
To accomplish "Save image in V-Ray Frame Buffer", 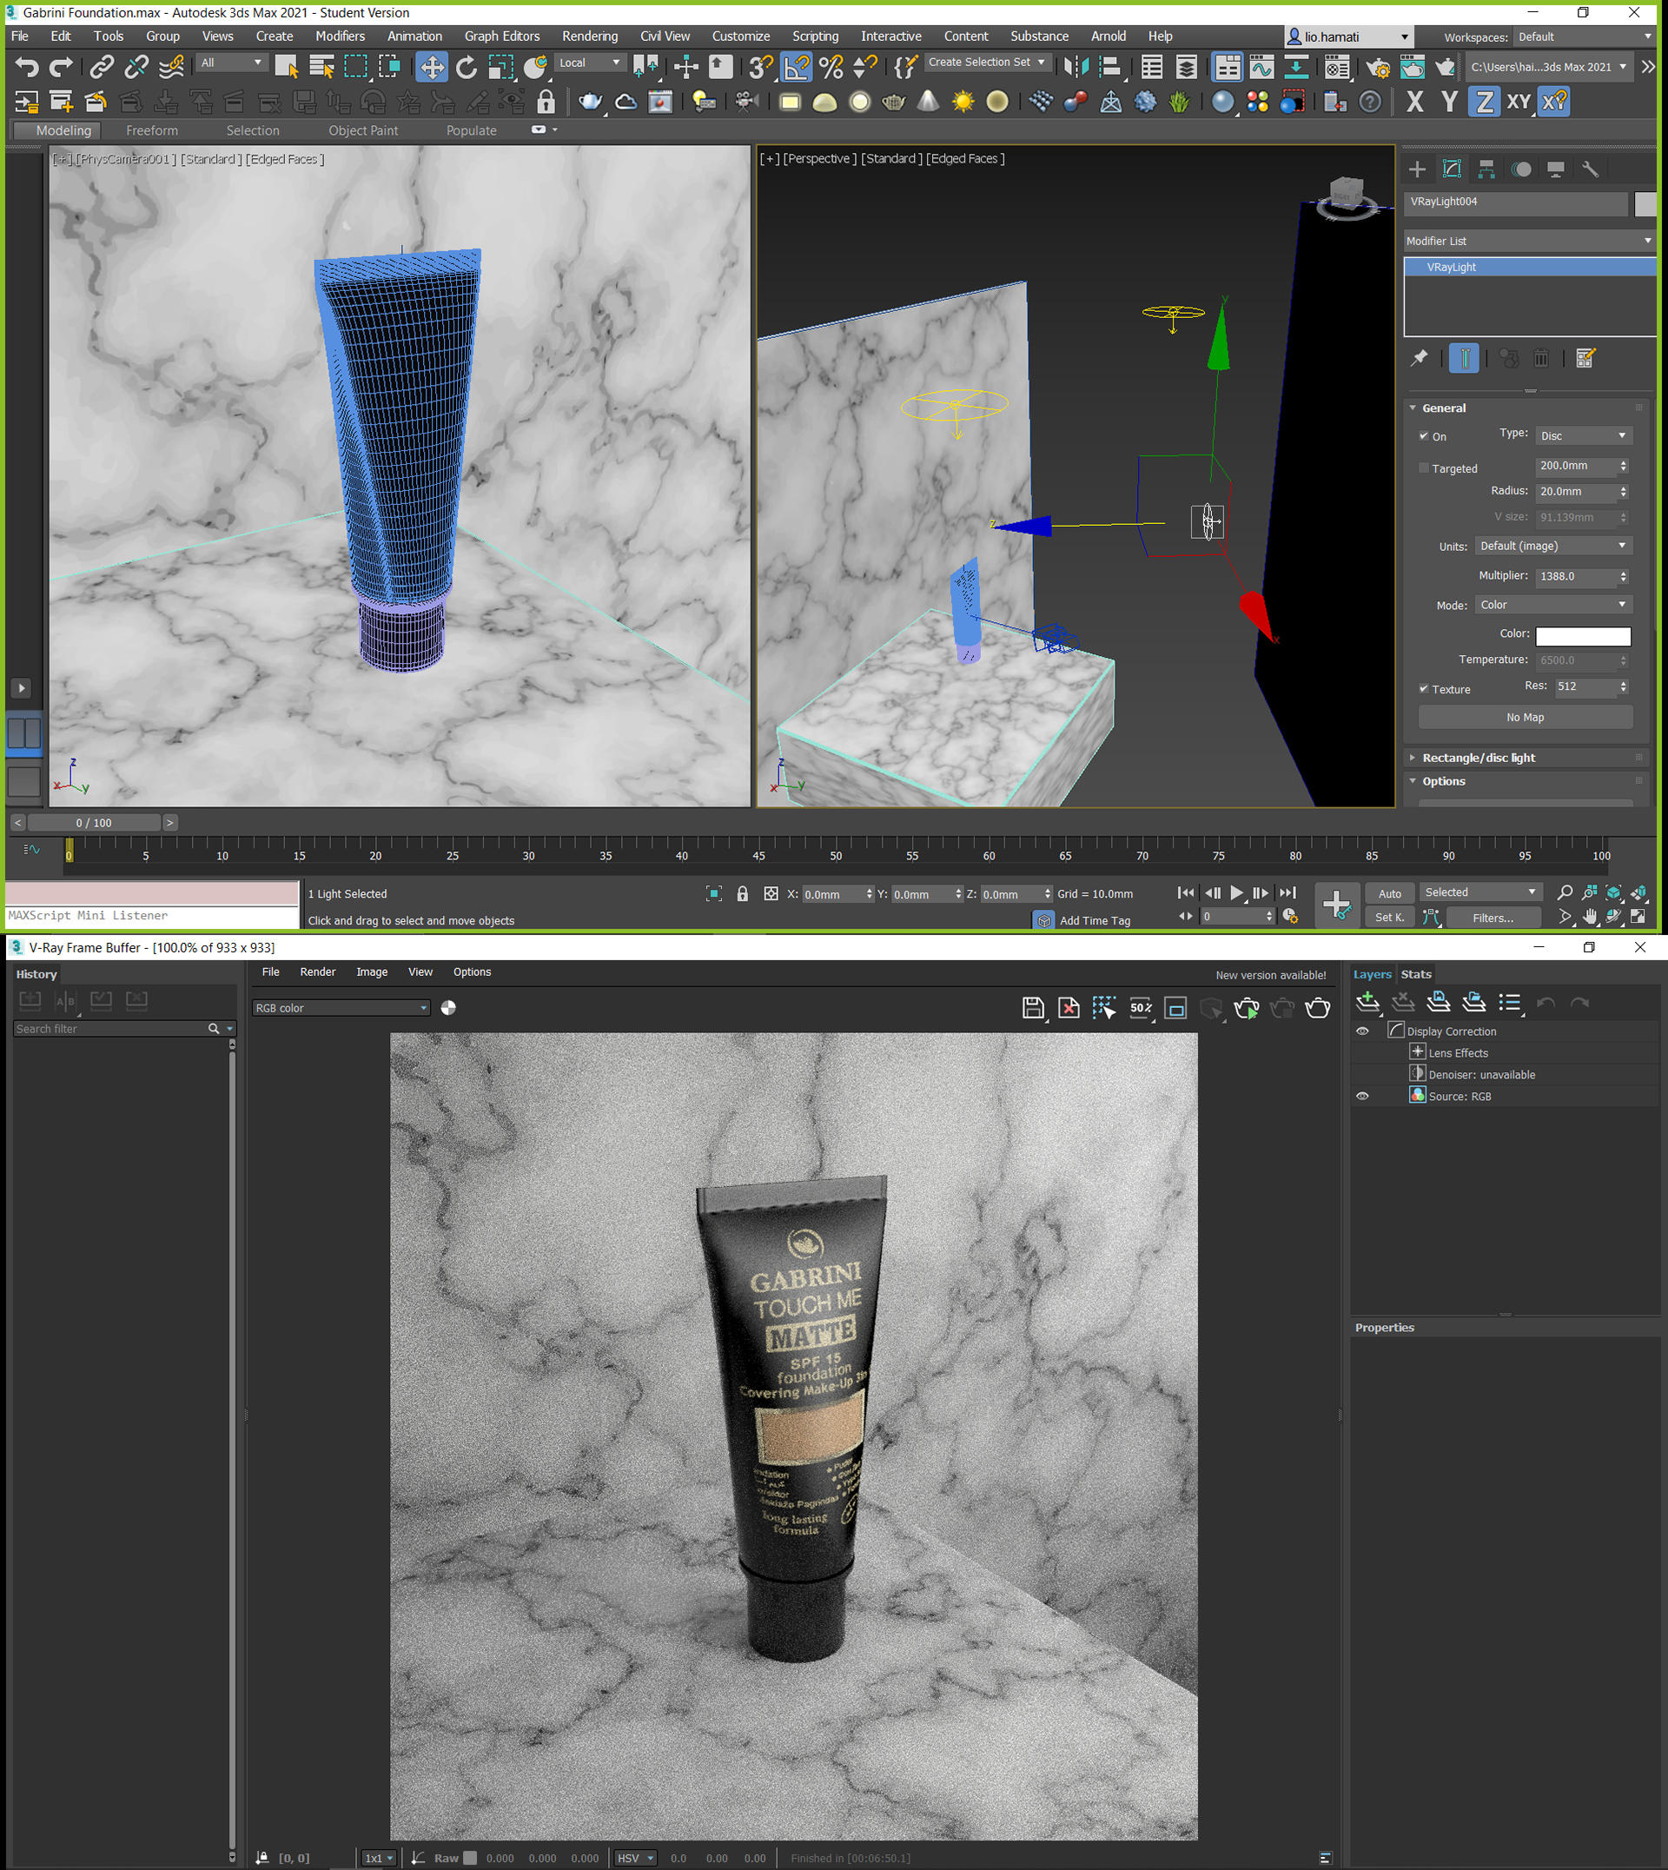I will click(1033, 1008).
